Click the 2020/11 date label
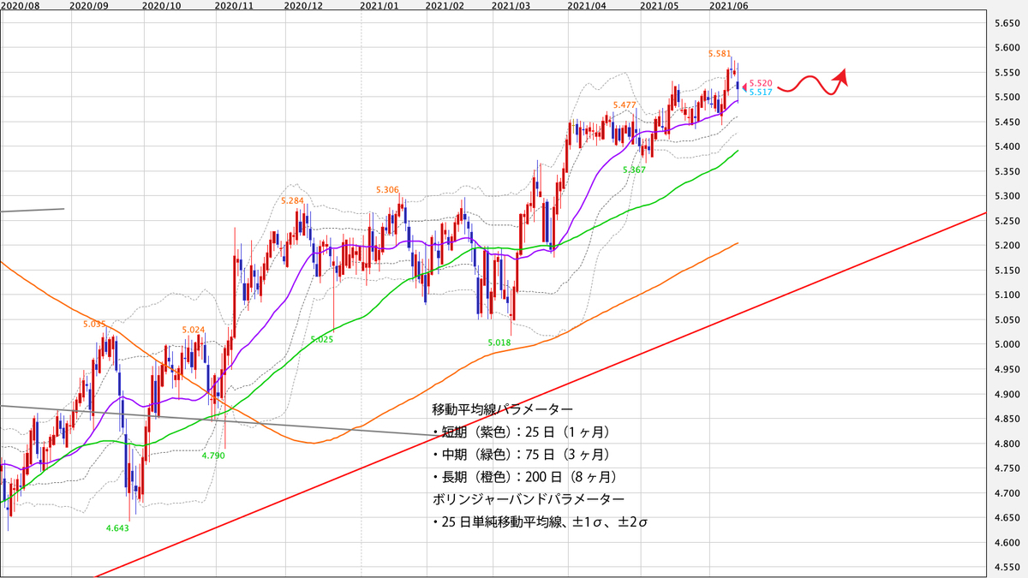The width and height of the screenshot is (1028, 578). [233, 5]
